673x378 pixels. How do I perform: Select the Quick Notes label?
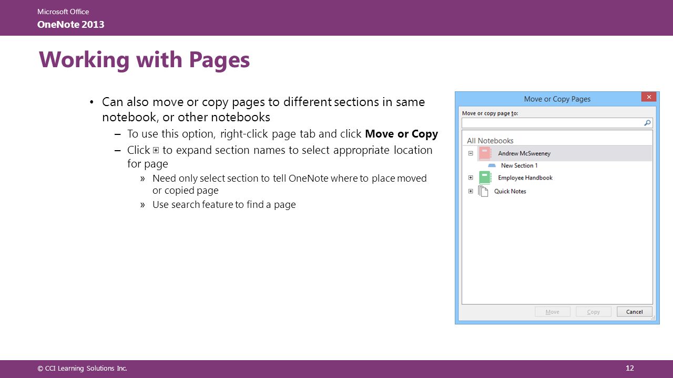[510, 191]
